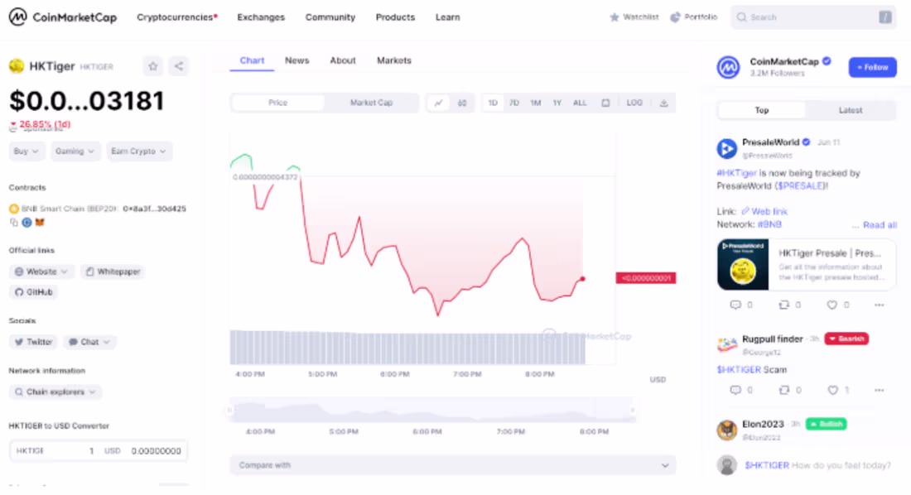The height and width of the screenshot is (495, 911).
Task: Click left handle of chart range slider
Action: [229, 411]
